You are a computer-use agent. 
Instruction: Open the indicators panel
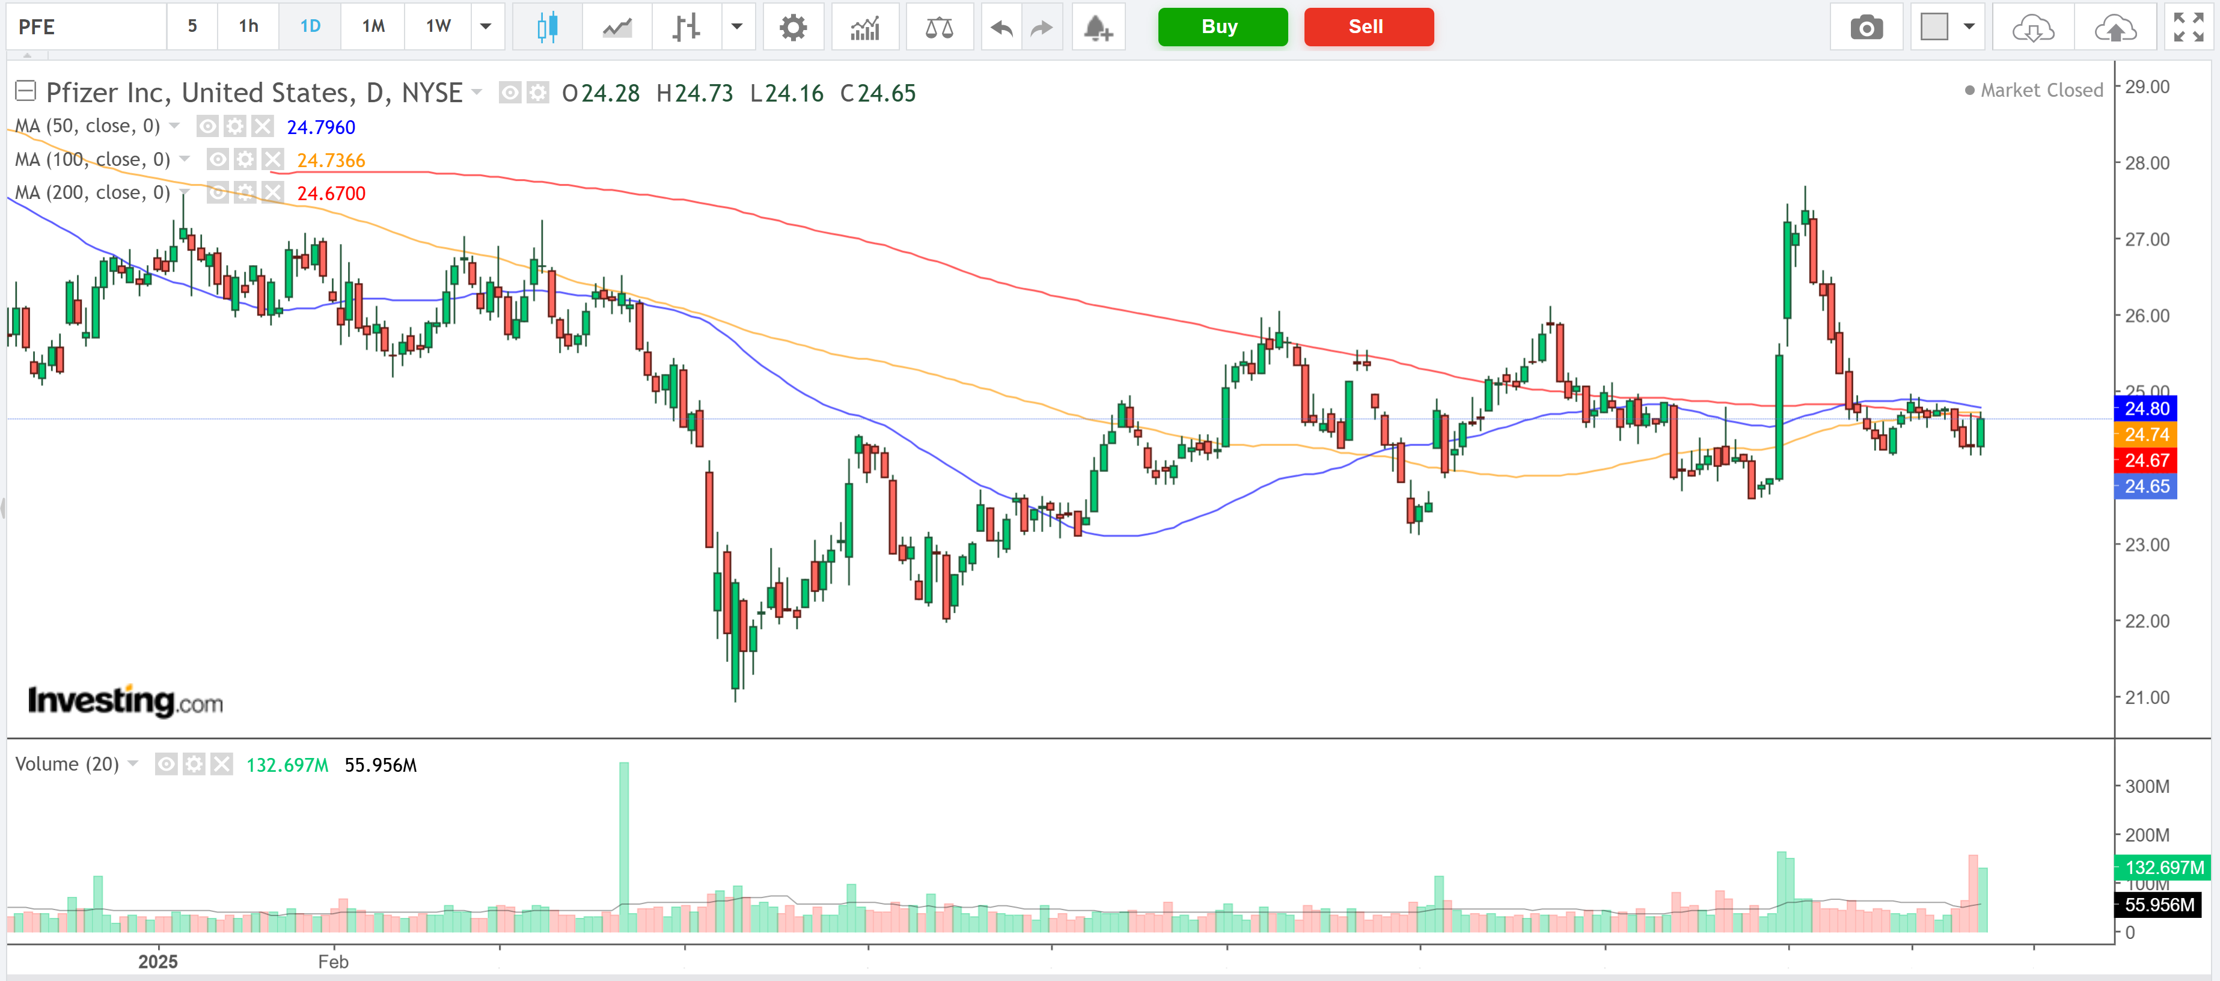864,26
